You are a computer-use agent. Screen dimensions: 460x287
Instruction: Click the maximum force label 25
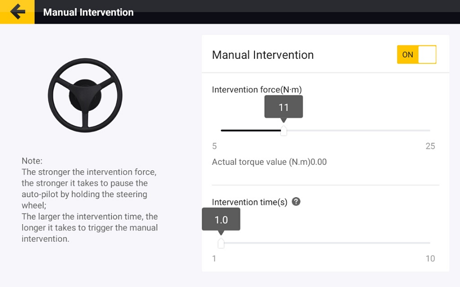click(x=430, y=146)
